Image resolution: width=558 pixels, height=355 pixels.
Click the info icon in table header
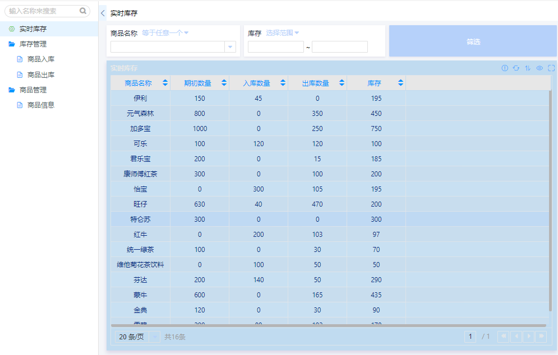click(x=505, y=68)
